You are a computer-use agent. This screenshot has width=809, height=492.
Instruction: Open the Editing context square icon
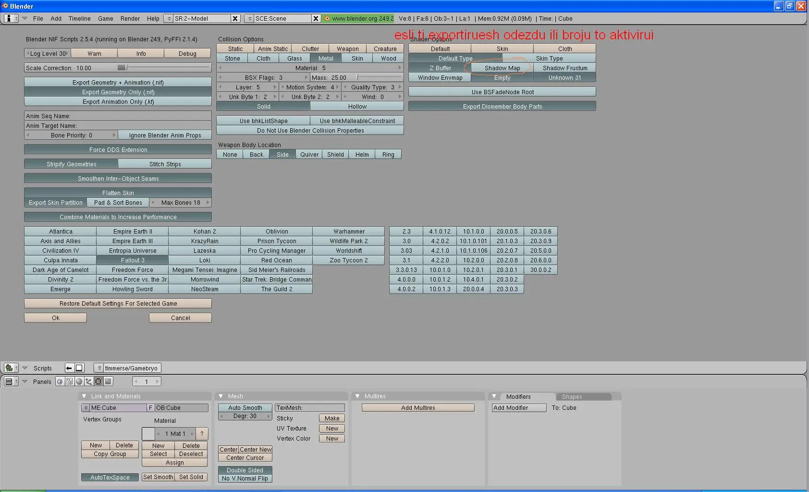click(98, 381)
